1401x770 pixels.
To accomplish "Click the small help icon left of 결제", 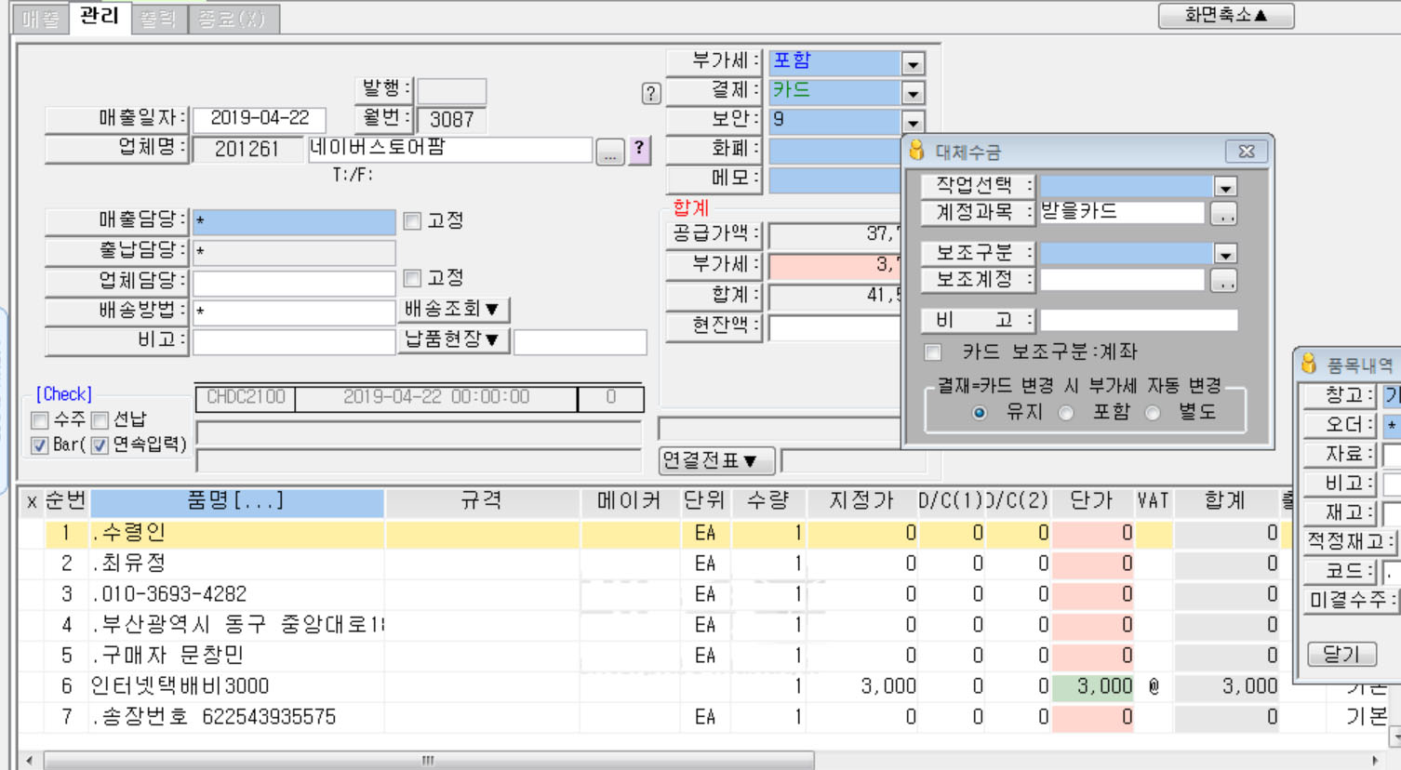I will pyautogui.click(x=651, y=93).
